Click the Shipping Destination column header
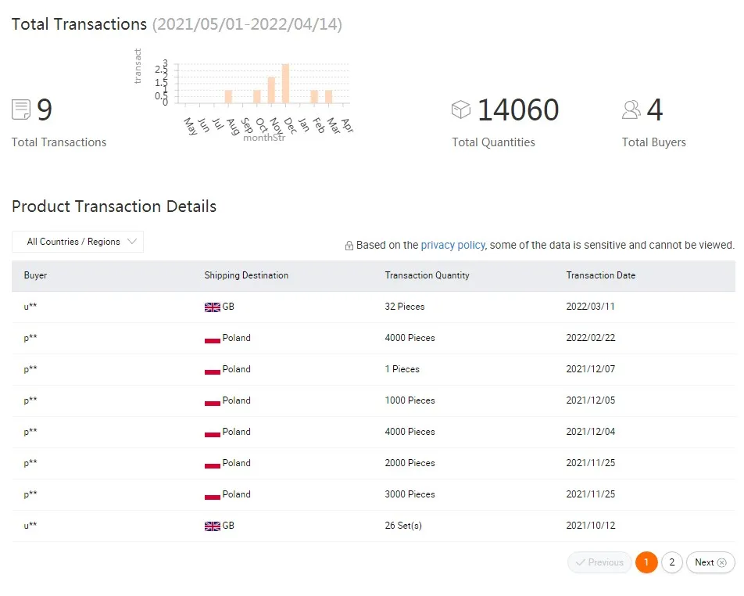The height and width of the screenshot is (596, 744). (x=246, y=275)
